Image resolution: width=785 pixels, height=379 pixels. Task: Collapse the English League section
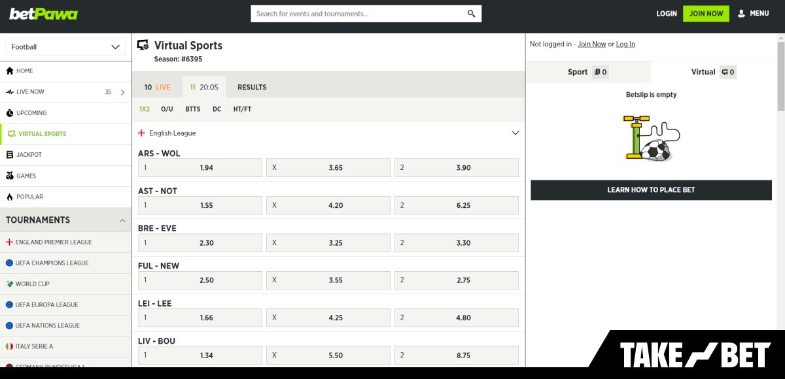click(515, 133)
